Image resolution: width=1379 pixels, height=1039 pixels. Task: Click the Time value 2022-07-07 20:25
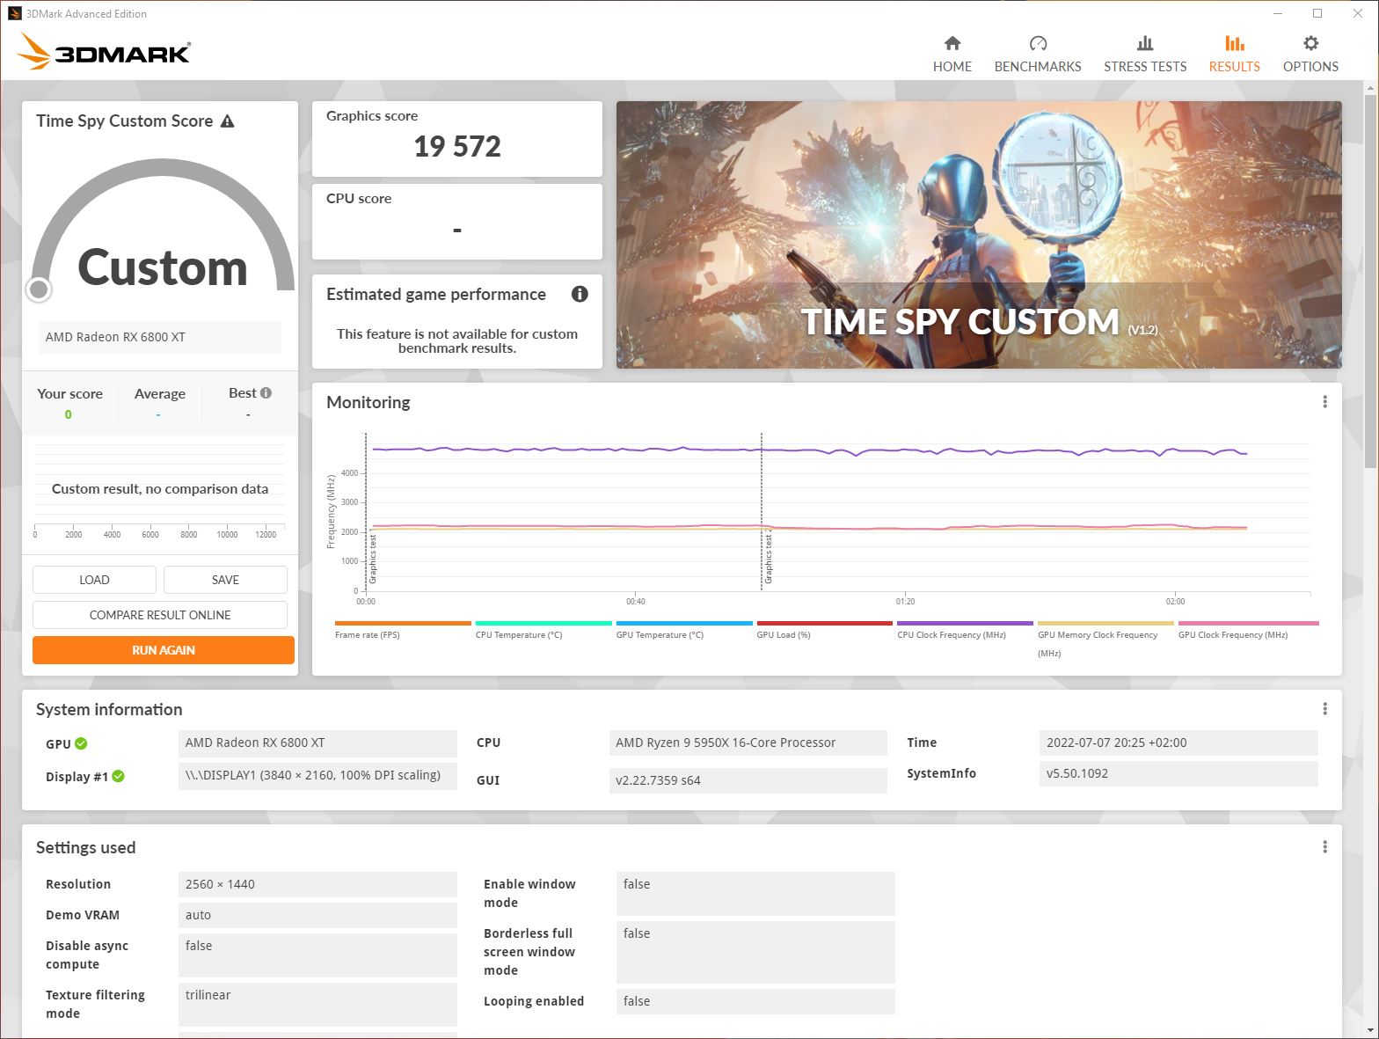(x=1178, y=743)
